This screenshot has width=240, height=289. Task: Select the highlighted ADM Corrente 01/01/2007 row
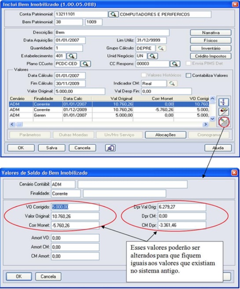pos(109,104)
